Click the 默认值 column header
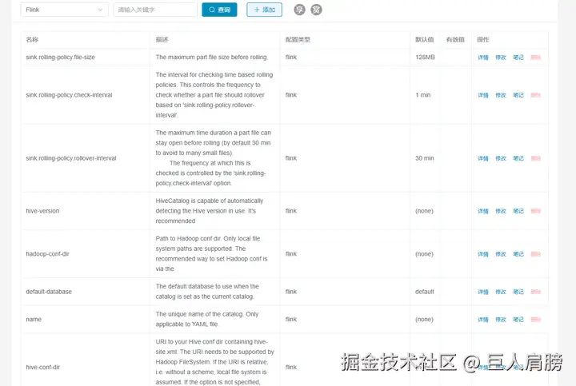 (424, 40)
